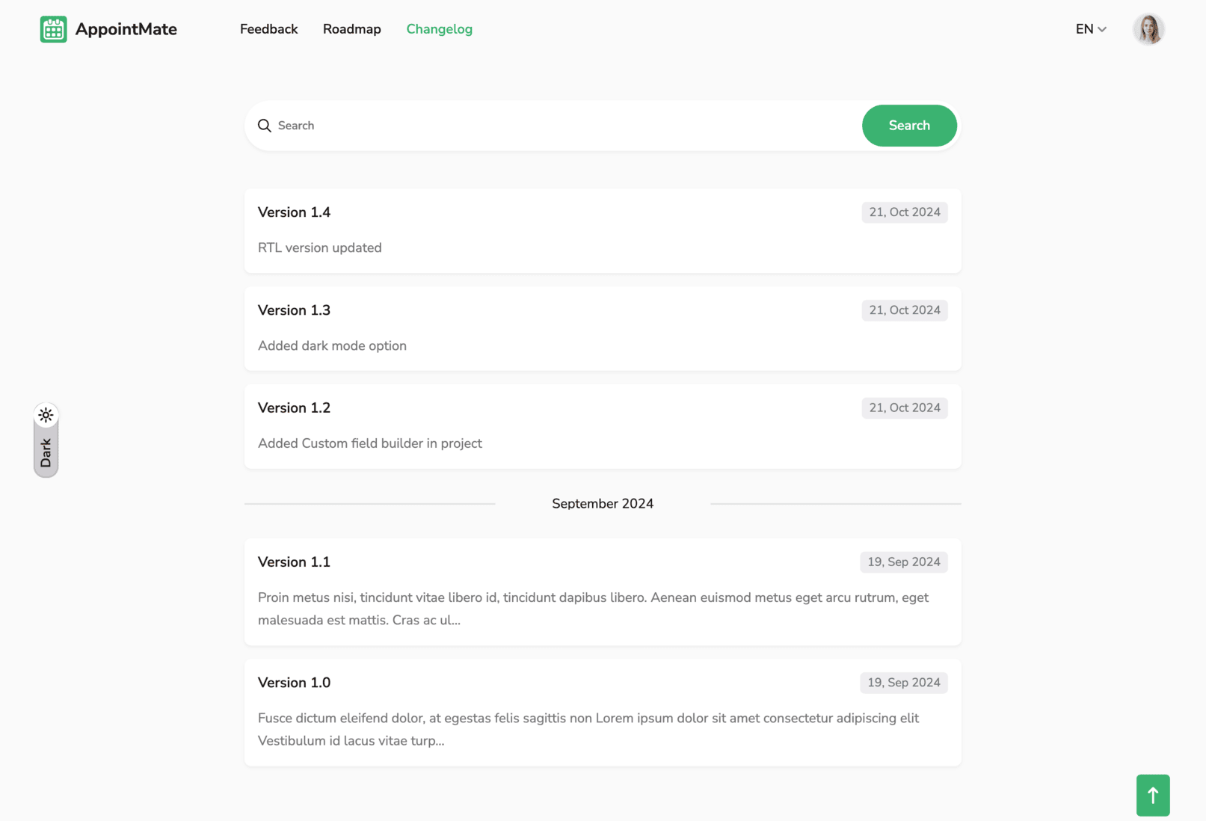Viewport: 1206px width, 821px height.
Task: Click the green Search button
Action: pyautogui.click(x=909, y=126)
